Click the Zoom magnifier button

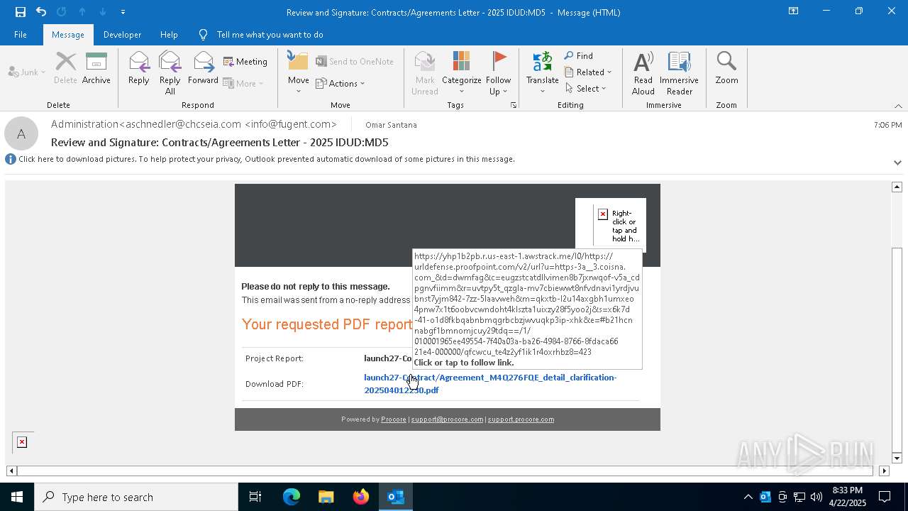[x=726, y=68]
